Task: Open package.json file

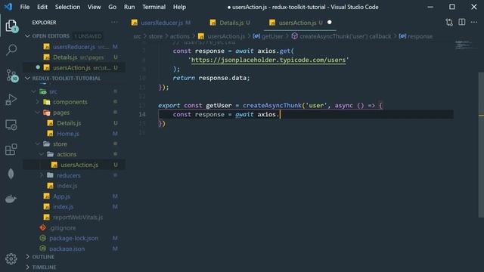Action: click(x=74, y=249)
